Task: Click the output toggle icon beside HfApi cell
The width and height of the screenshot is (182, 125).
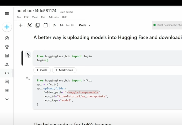Action: point(28,78)
